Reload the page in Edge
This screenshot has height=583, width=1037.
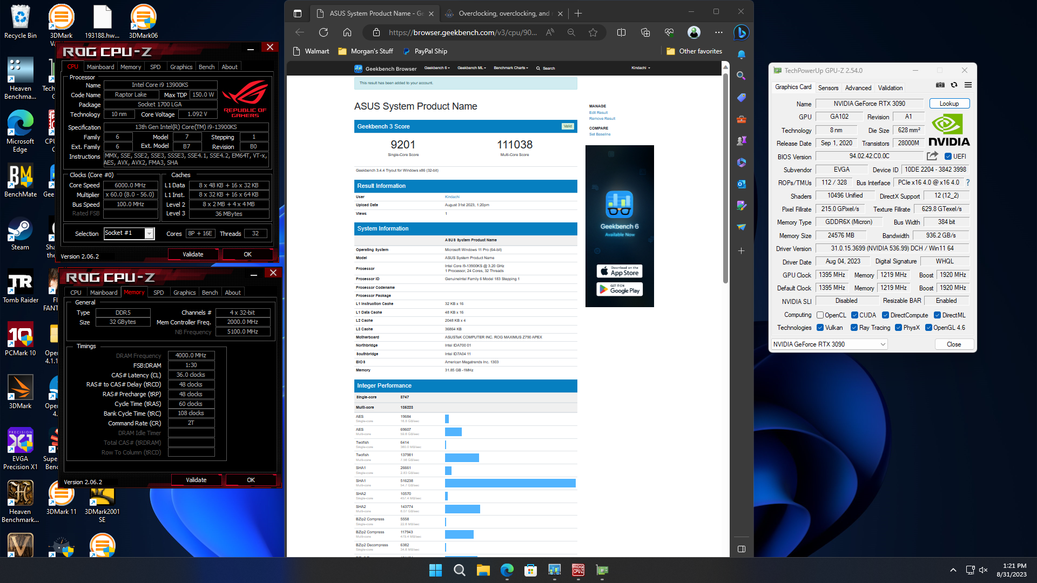(x=324, y=32)
